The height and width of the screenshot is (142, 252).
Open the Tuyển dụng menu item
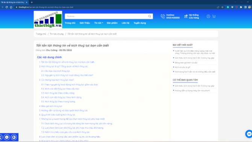(x=140, y=23)
